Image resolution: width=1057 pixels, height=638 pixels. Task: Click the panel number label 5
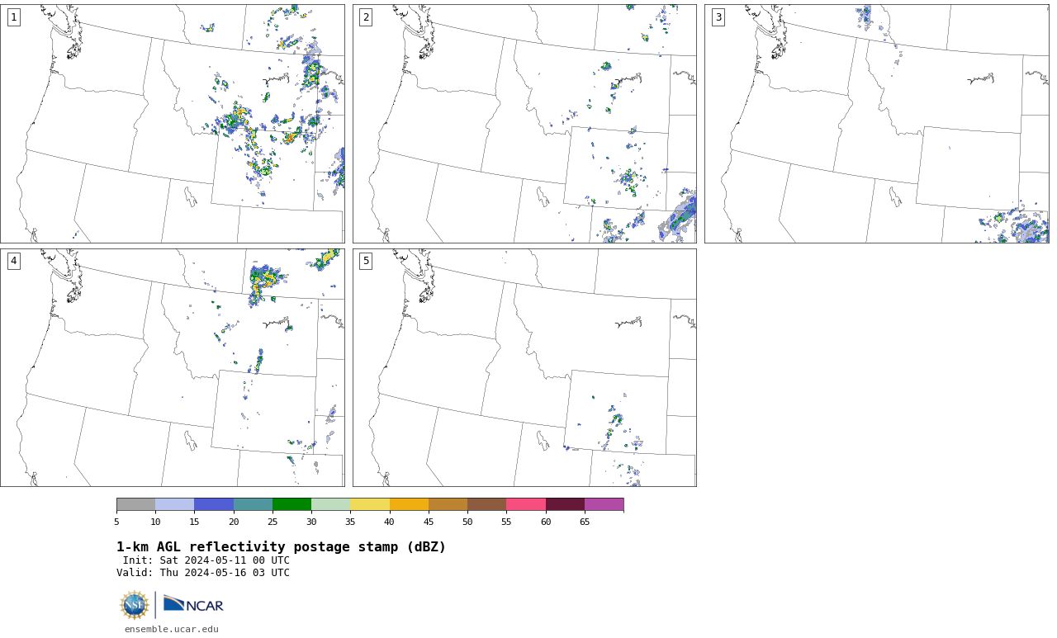(x=366, y=261)
